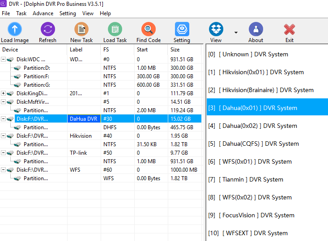The image size is (328, 241).
Task: Select [6] WFS(0x01) DVR System
Action: (267, 161)
